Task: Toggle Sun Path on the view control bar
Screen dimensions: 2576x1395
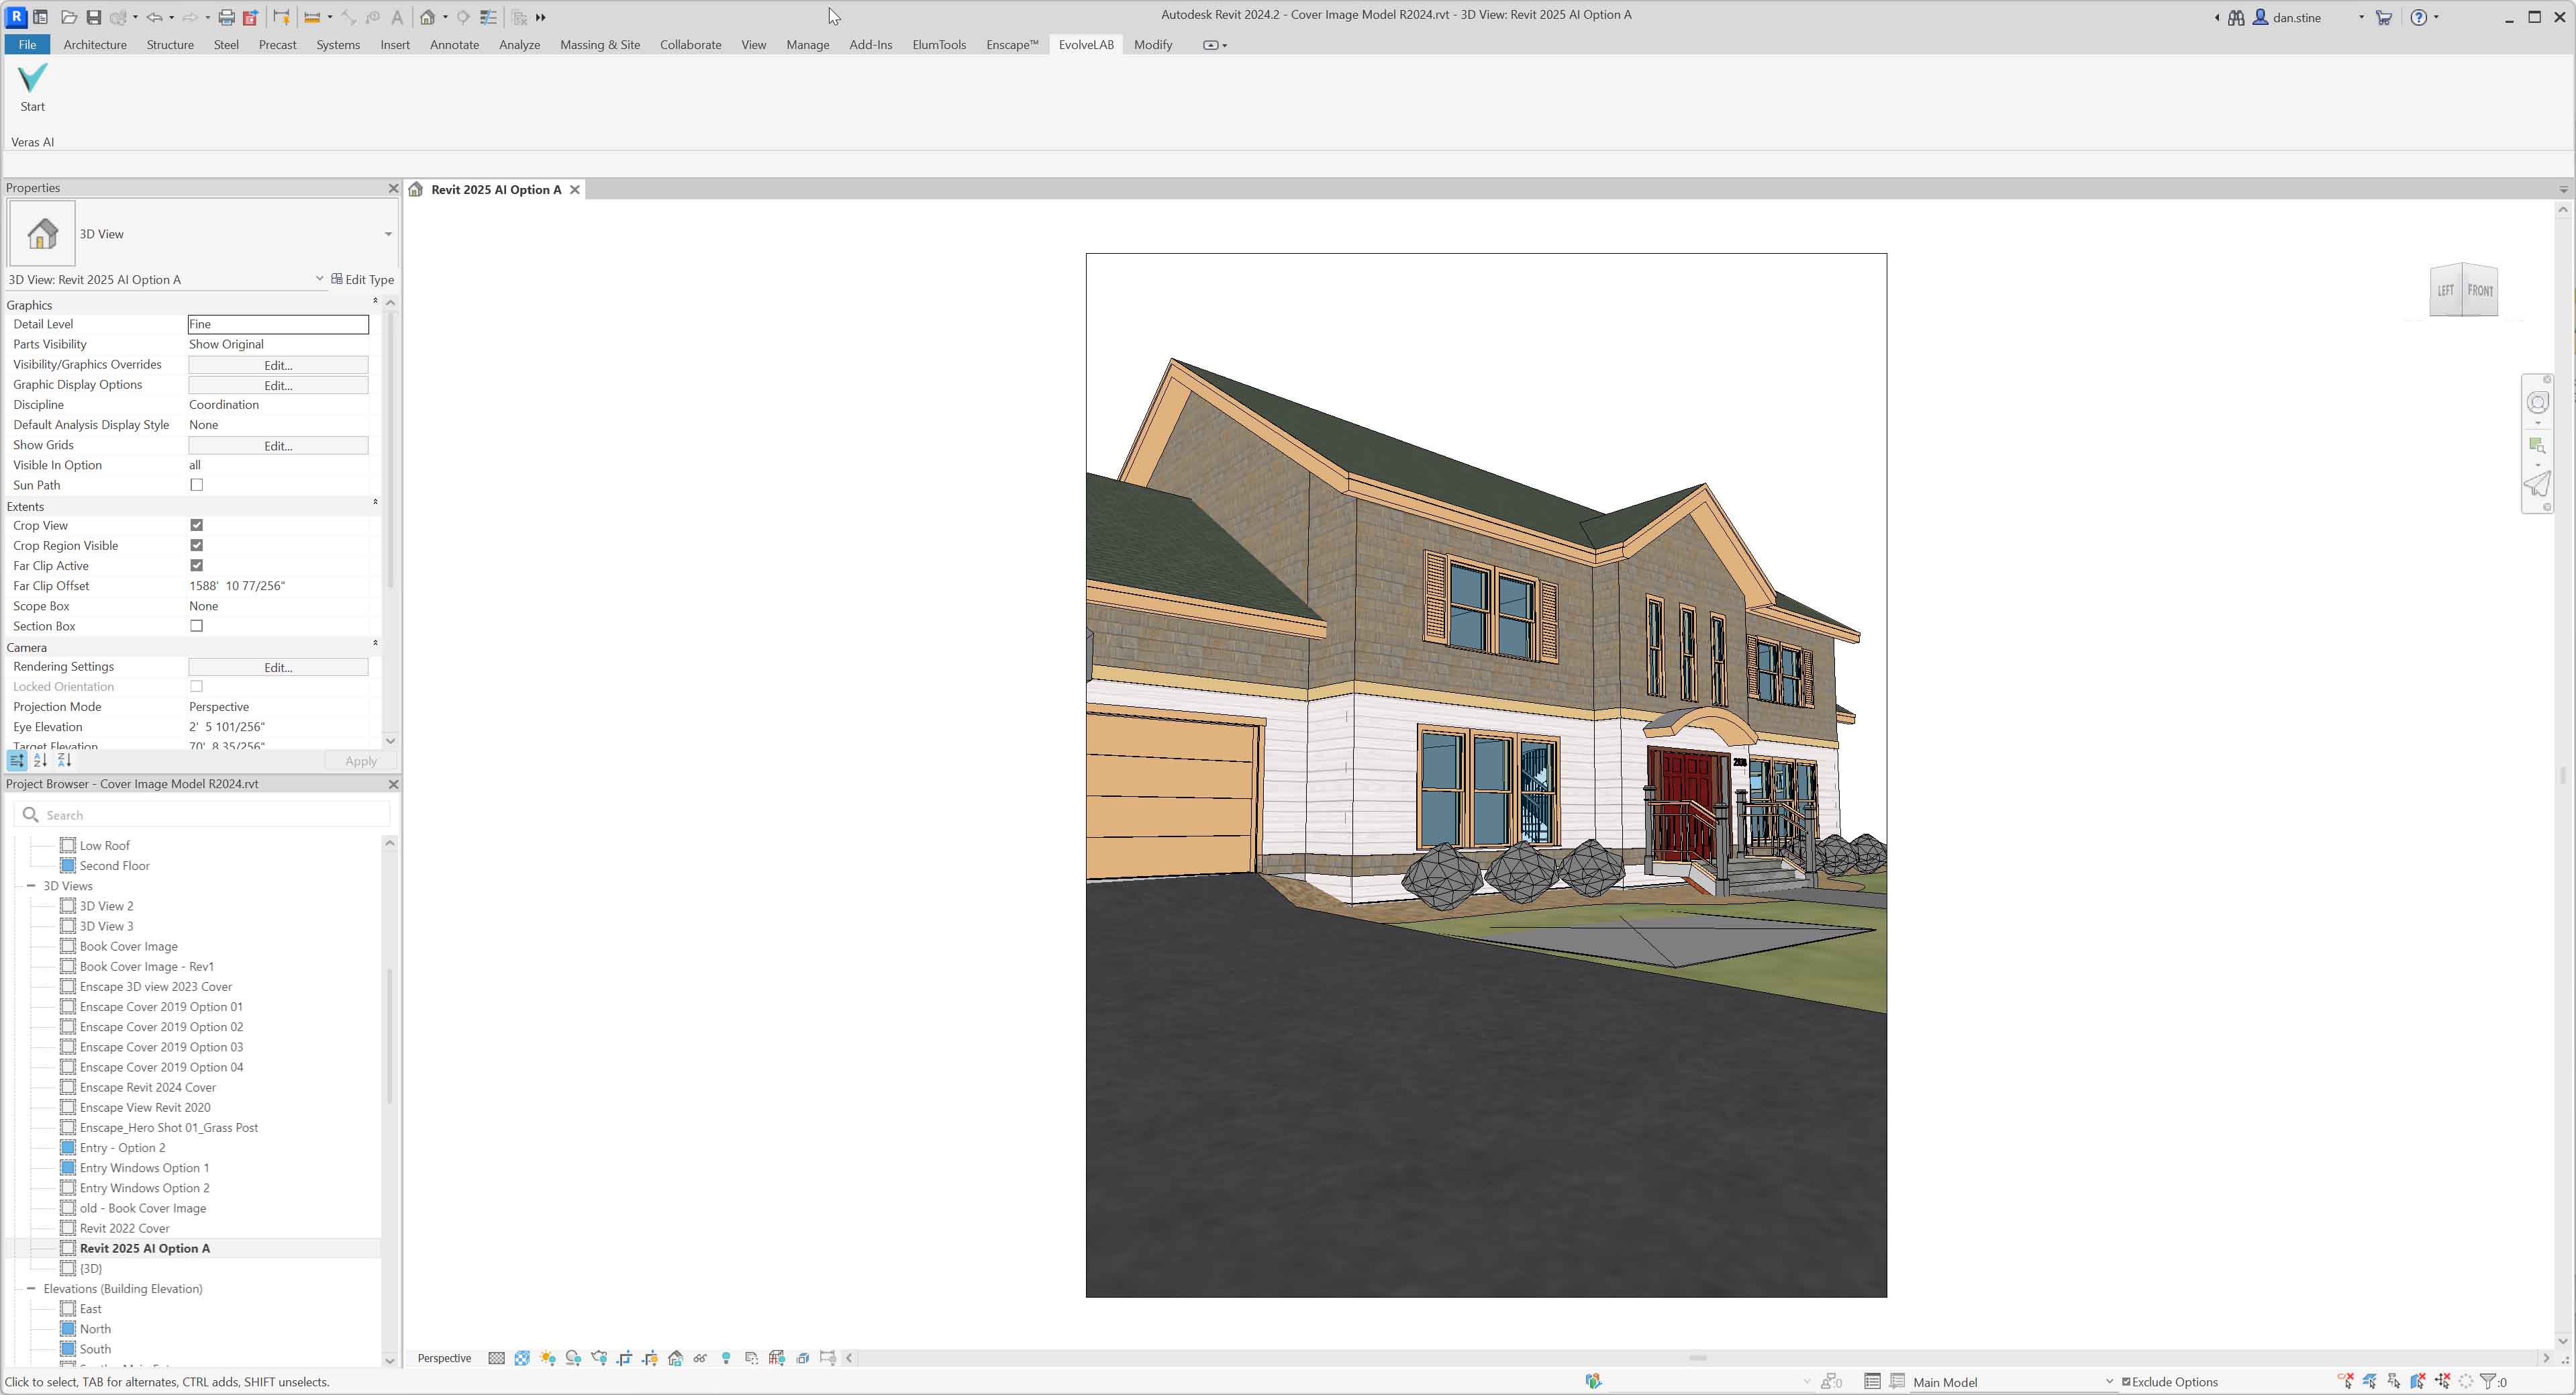Action: coord(547,1358)
